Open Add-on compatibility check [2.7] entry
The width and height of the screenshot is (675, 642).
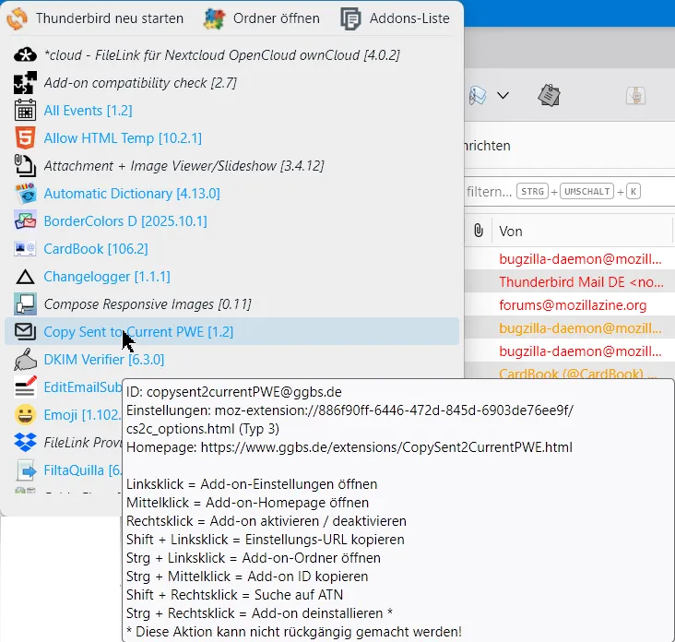232,83
